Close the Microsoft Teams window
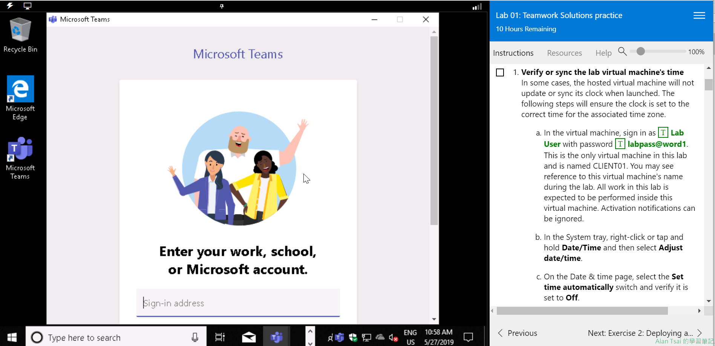 [x=426, y=19]
